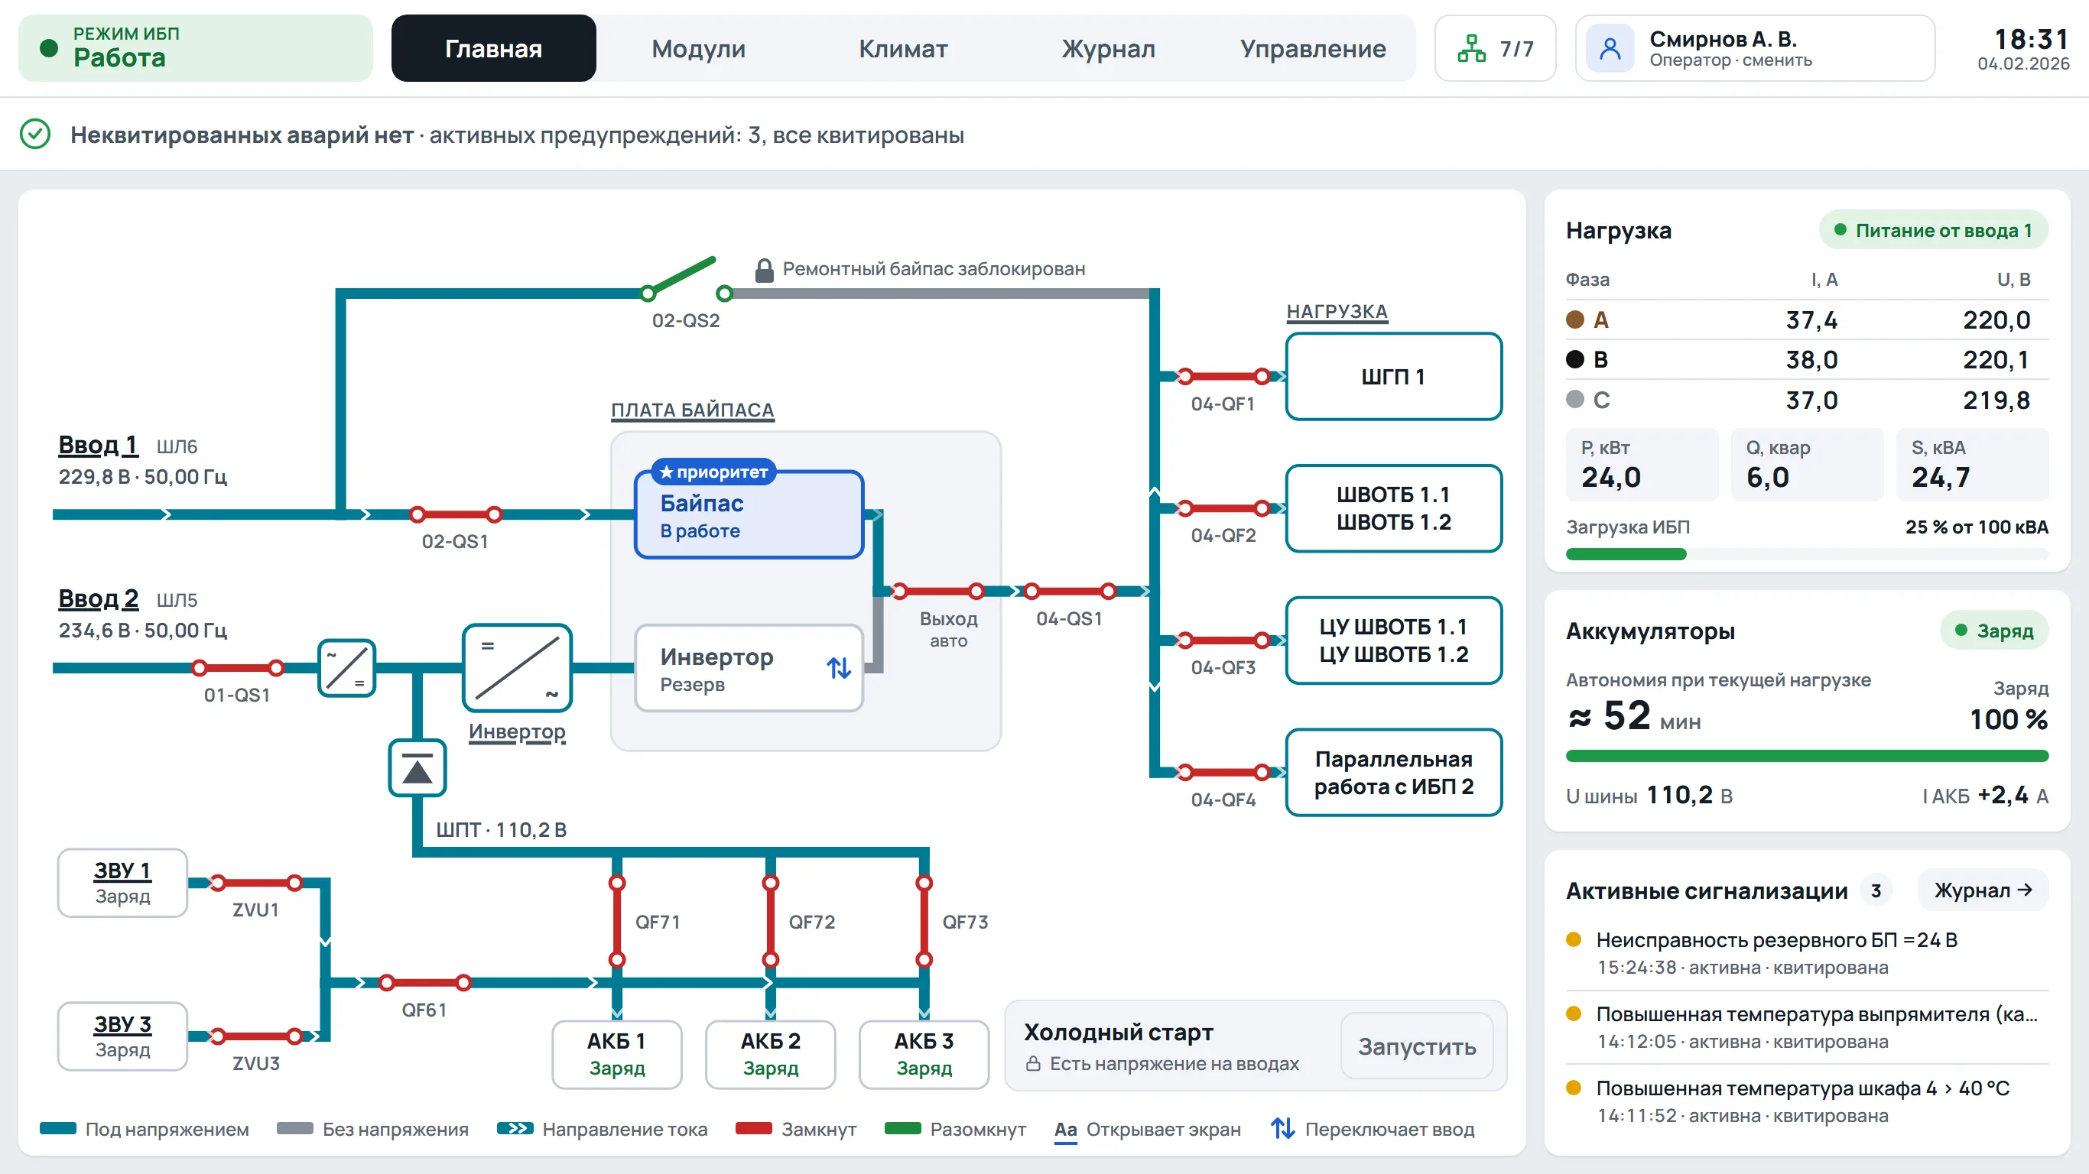This screenshot has height=1174, width=2089.
Task: Toggle the ZVU3 charger switch
Action: tap(256, 1036)
